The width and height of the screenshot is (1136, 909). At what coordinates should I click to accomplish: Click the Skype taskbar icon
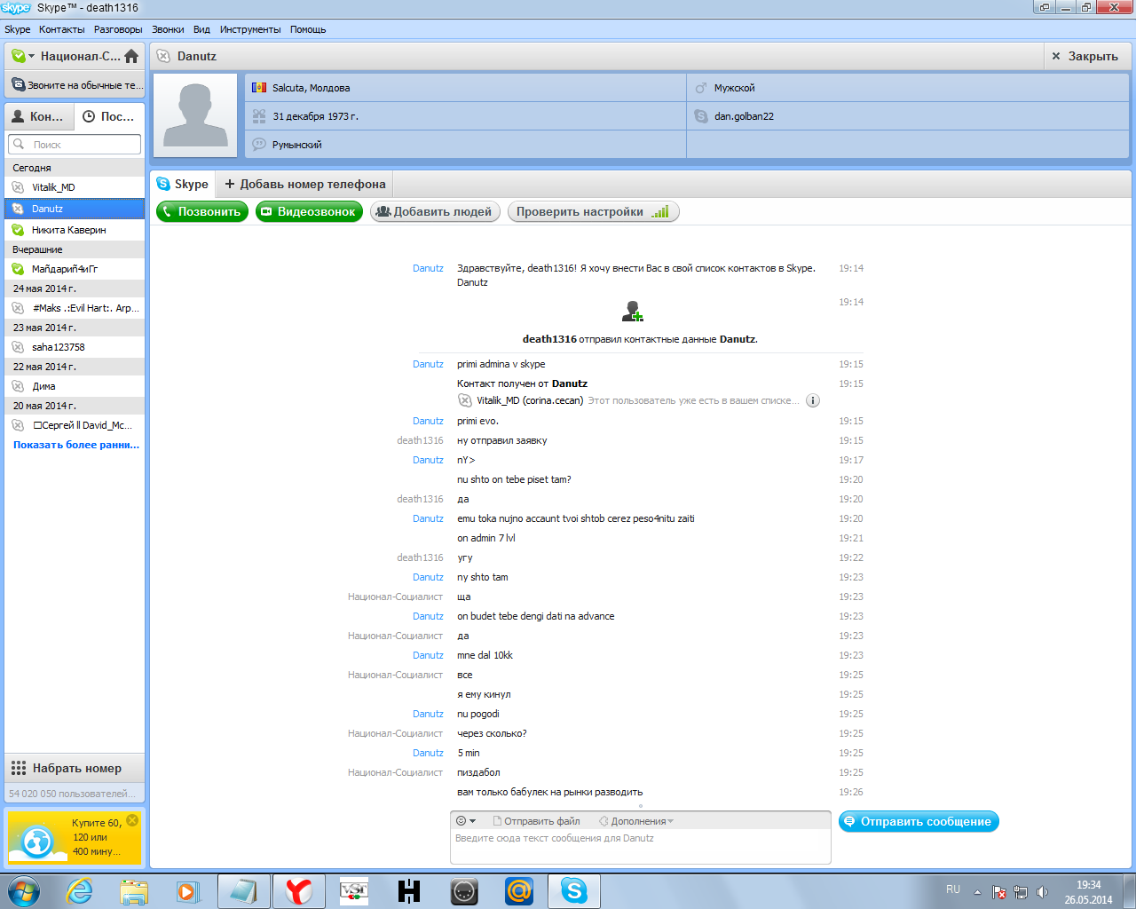tap(574, 891)
